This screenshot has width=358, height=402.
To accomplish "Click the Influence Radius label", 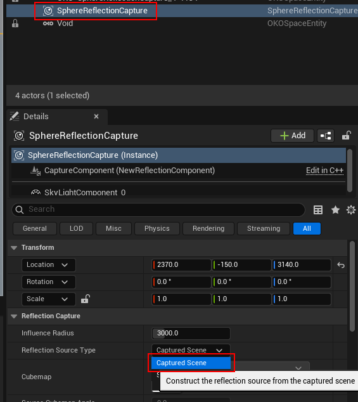I will (x=48, y=333).
